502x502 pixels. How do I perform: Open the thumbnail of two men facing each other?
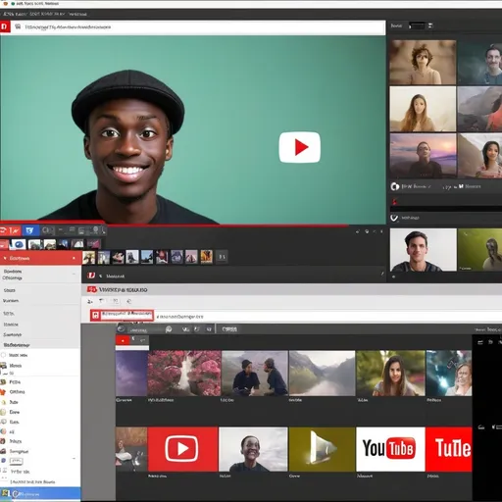tap(255, 374)
